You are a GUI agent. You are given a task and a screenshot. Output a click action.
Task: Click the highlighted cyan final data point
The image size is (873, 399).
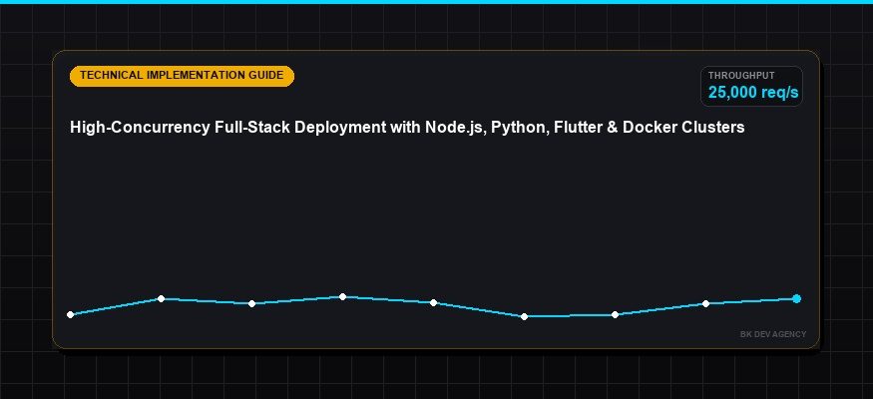(797, 299)
